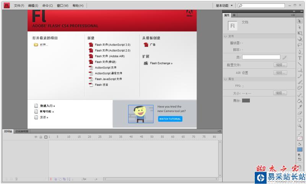Switch to the 动画编辑器 tab
This screenshot has height=184, width=306.
point(22,131)
